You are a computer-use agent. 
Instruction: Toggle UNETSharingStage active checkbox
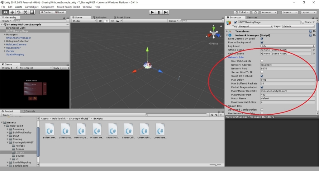click(236, 22)
